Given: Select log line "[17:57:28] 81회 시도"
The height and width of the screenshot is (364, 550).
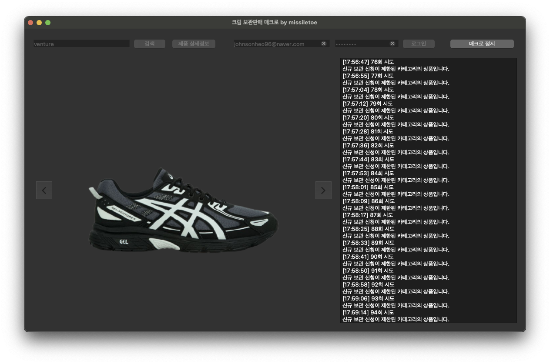Looking at the screenshot, I should pyautogui.click(x=368, y=131).
